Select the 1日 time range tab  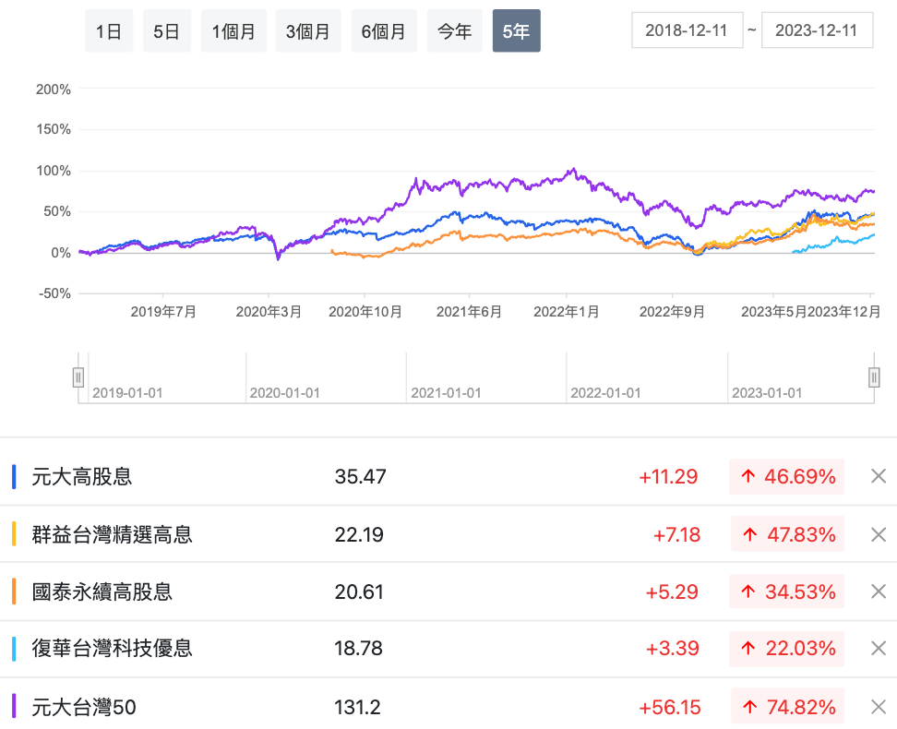(x=109, y=30)
